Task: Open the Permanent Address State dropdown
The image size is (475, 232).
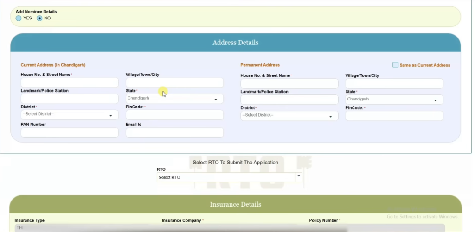Action: [x=394, y=100]
